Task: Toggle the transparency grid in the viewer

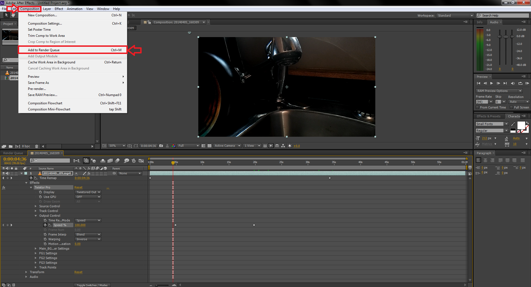Action: (x=210, y=146)
